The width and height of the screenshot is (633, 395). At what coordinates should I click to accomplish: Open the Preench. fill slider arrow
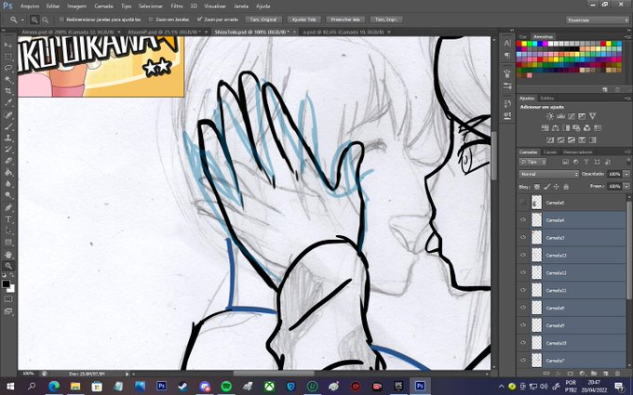626,187
